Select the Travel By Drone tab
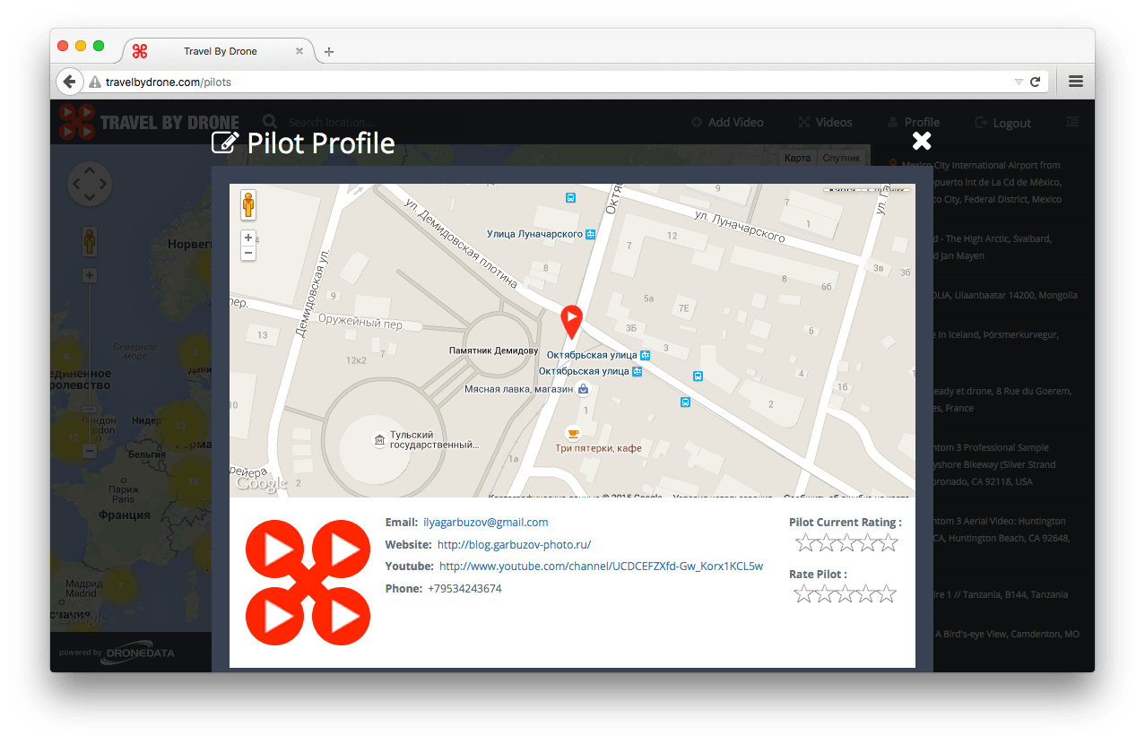 (220, 51)
